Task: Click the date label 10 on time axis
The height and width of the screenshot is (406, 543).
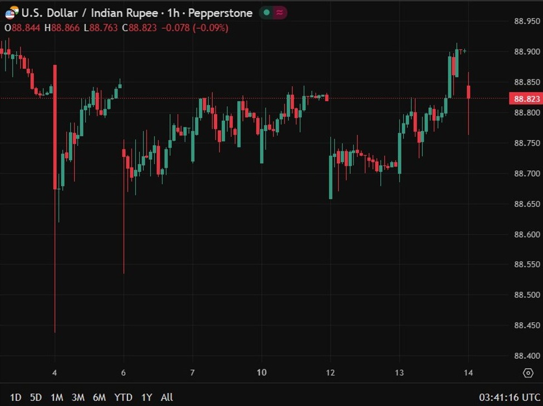Action: 262,373
